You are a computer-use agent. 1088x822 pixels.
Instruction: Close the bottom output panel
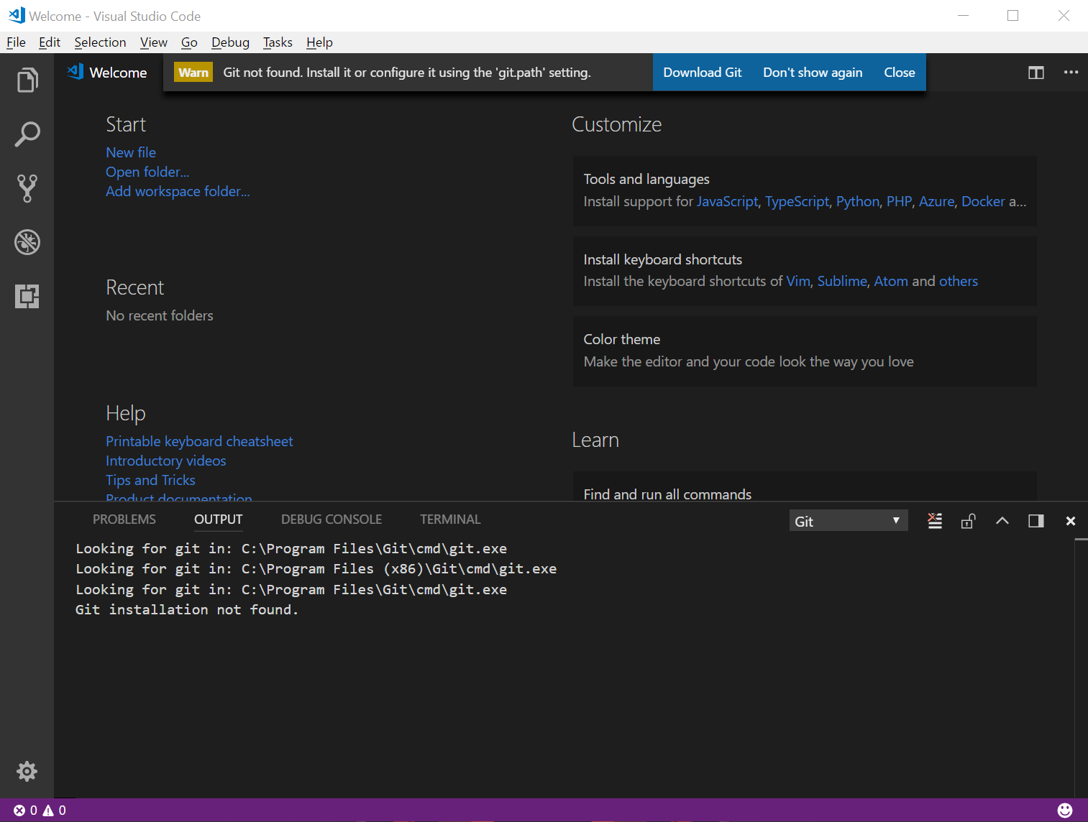(x=1071, y=521)
